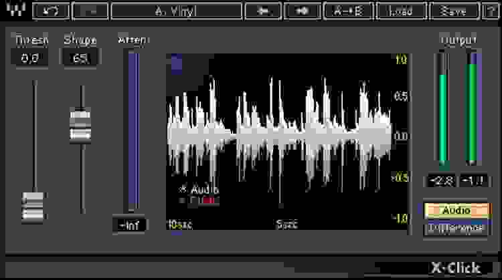Click the right arrow next preset button

[303, 11]
